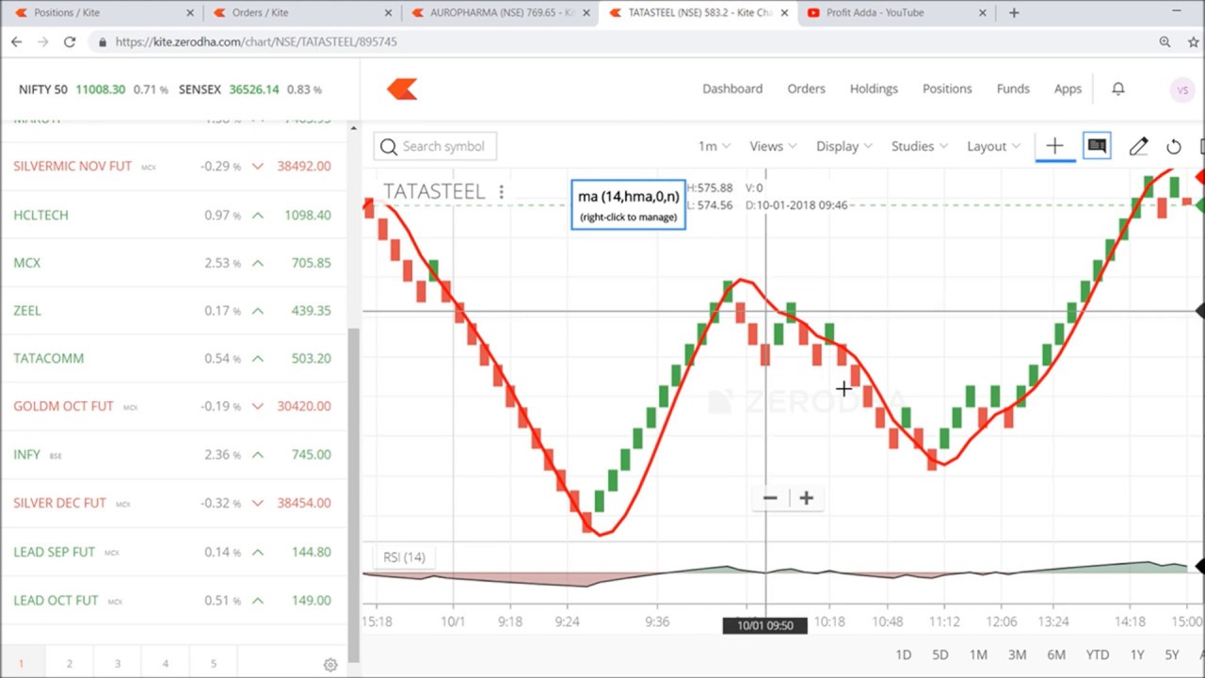
Task: Select LEAD OCT FUT row
Action: coord(174,600)
